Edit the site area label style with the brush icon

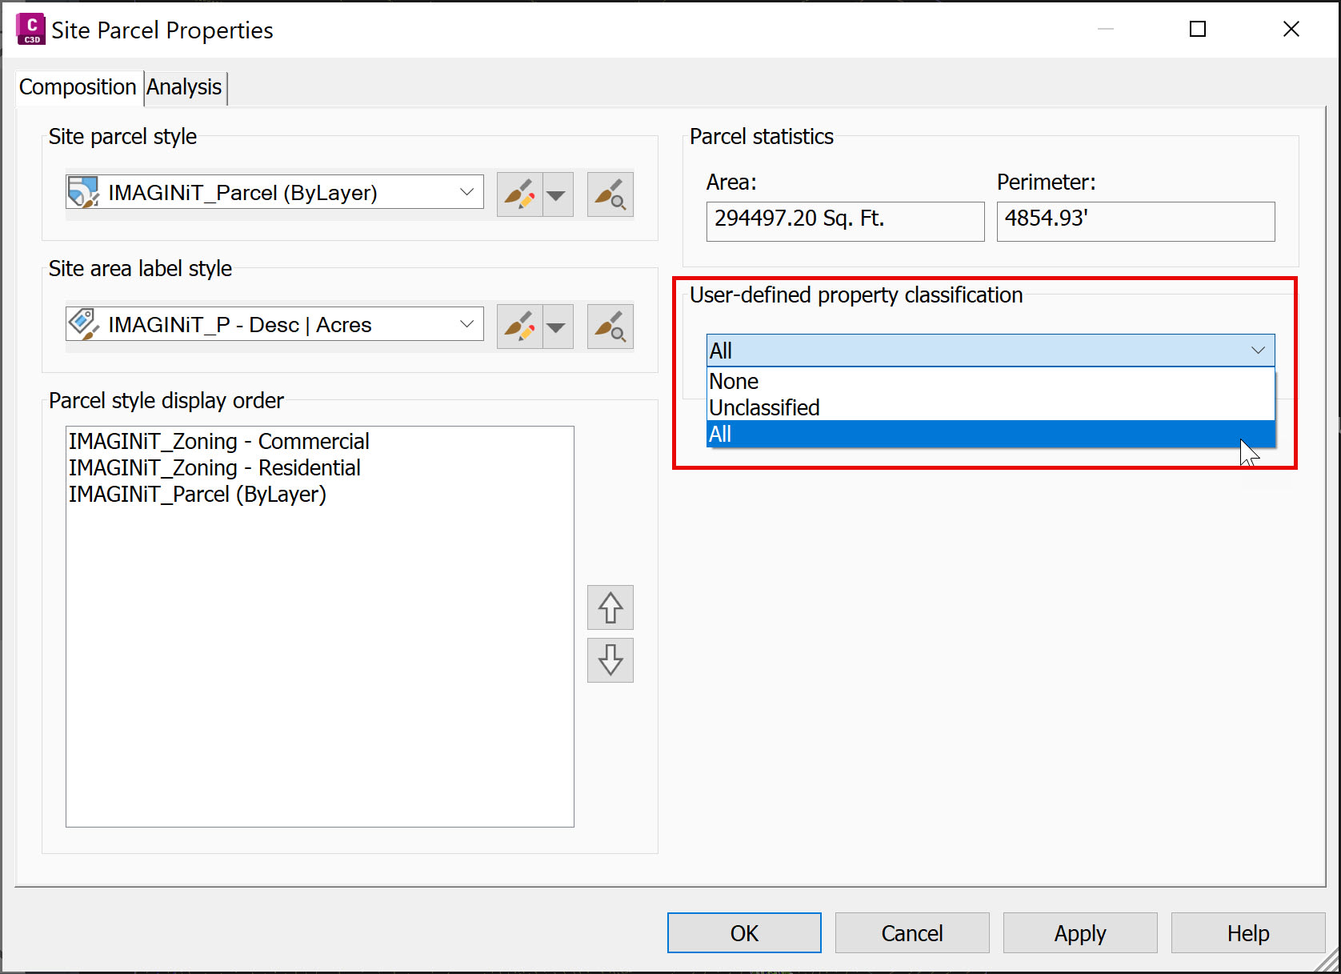(520, 327)
